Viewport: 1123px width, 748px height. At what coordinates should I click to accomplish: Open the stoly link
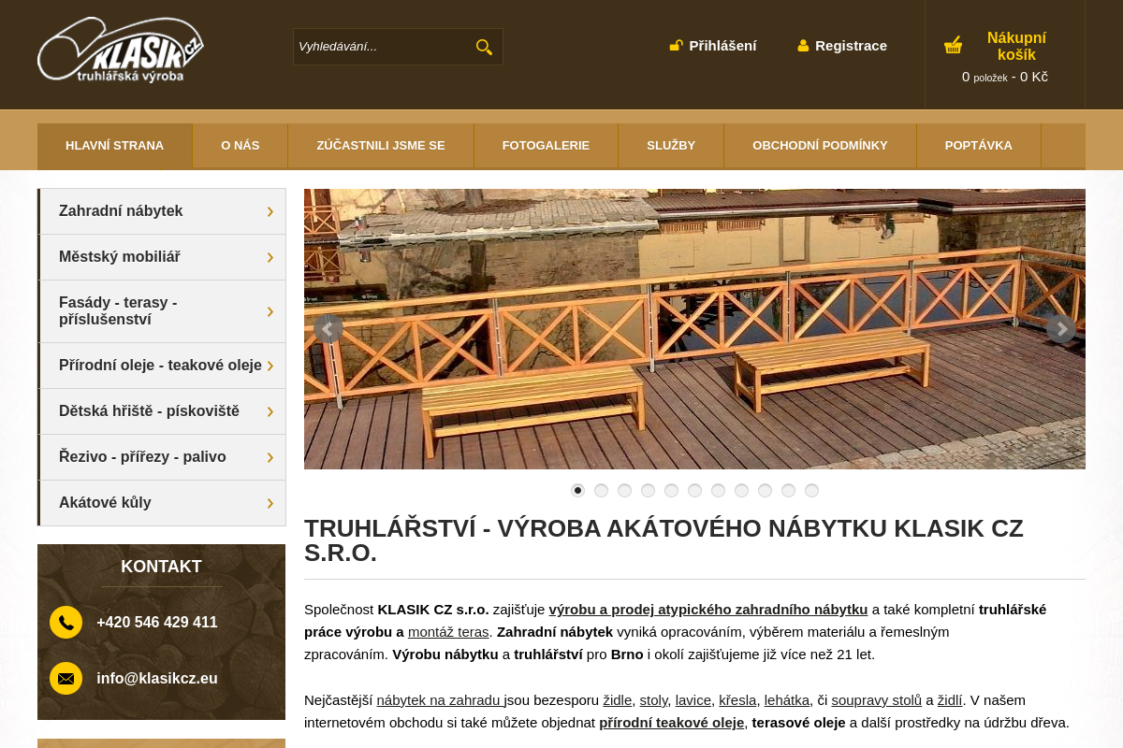point(653,700)
